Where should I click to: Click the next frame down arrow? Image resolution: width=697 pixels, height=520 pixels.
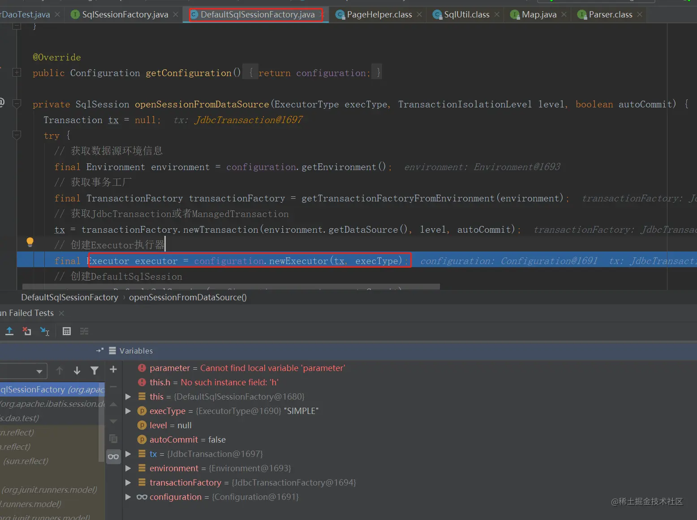coord(77,371)
